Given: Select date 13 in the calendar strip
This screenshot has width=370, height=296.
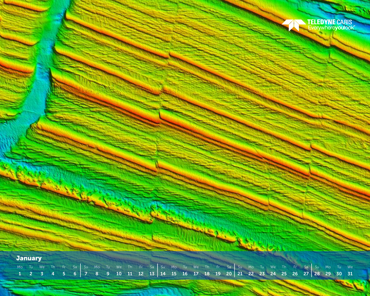Looking at the screenshot, I should [152, 273].
